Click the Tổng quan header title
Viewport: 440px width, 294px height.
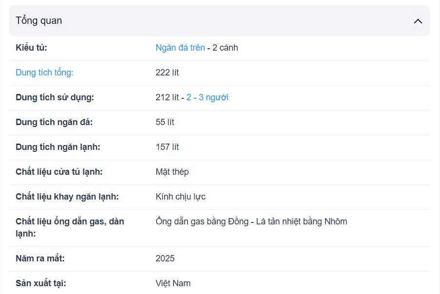39,20
